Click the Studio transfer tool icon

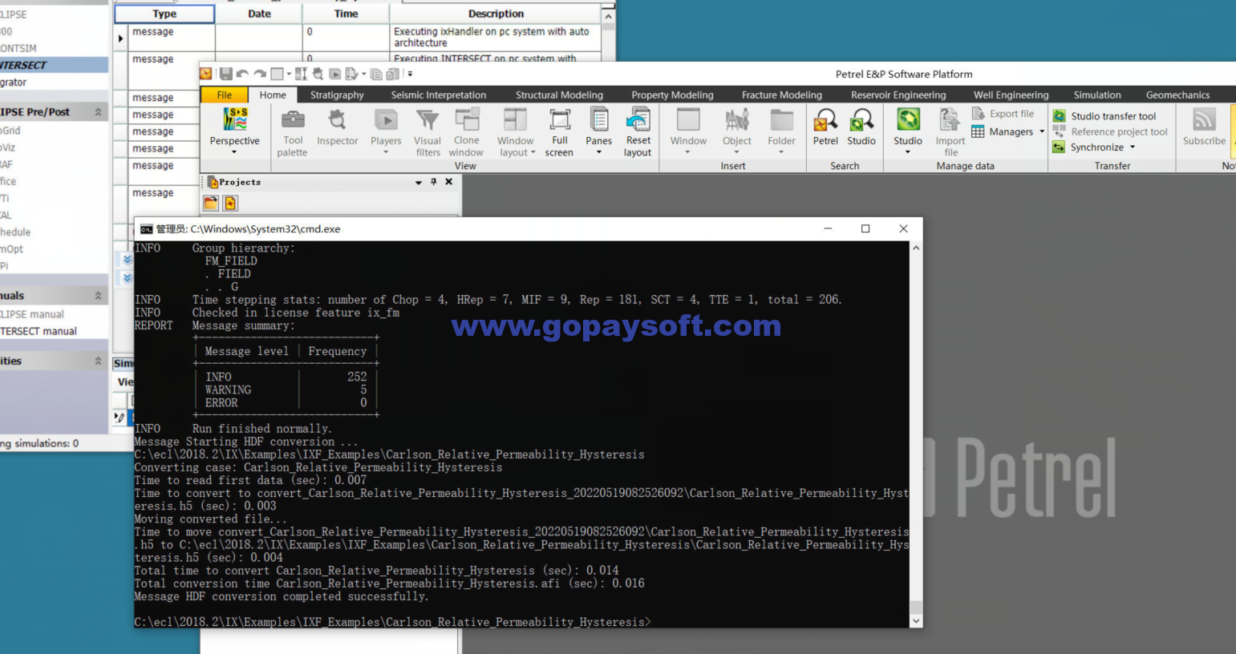pyautogui.click(x=1060, y=116)
